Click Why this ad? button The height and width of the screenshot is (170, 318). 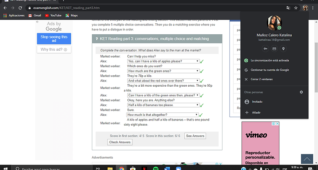point(54,49)
